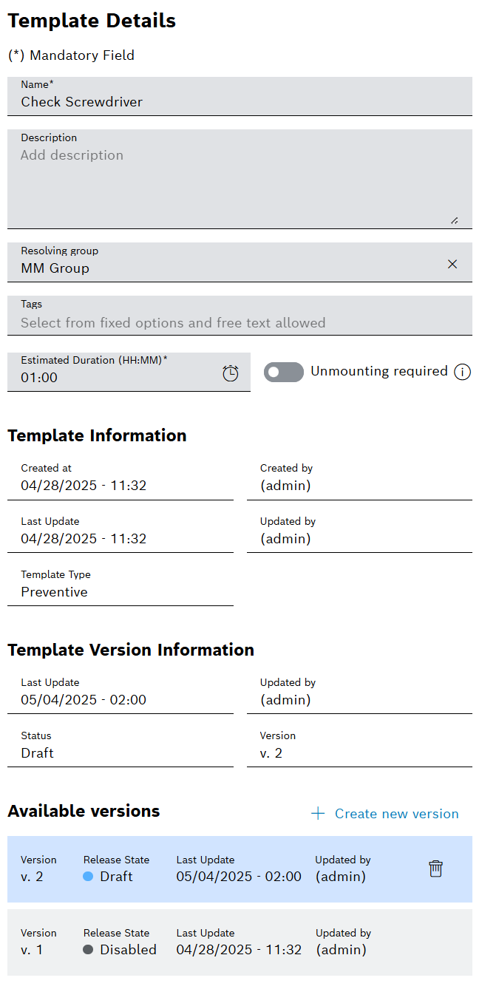
Task: Click Updated by (admin) under Template Information
Action: [285, 539]
